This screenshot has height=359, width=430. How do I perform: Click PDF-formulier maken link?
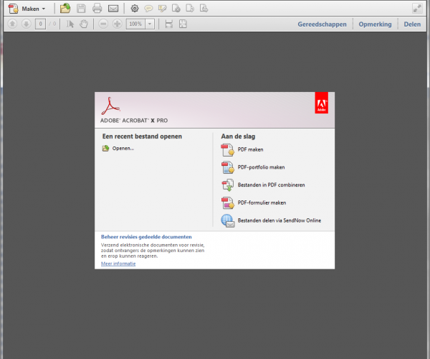[262, 202]
